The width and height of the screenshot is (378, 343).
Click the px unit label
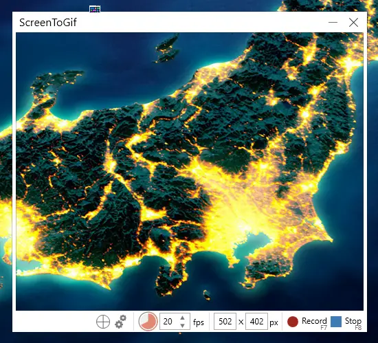pyautogui.click(x=274, y=323)
